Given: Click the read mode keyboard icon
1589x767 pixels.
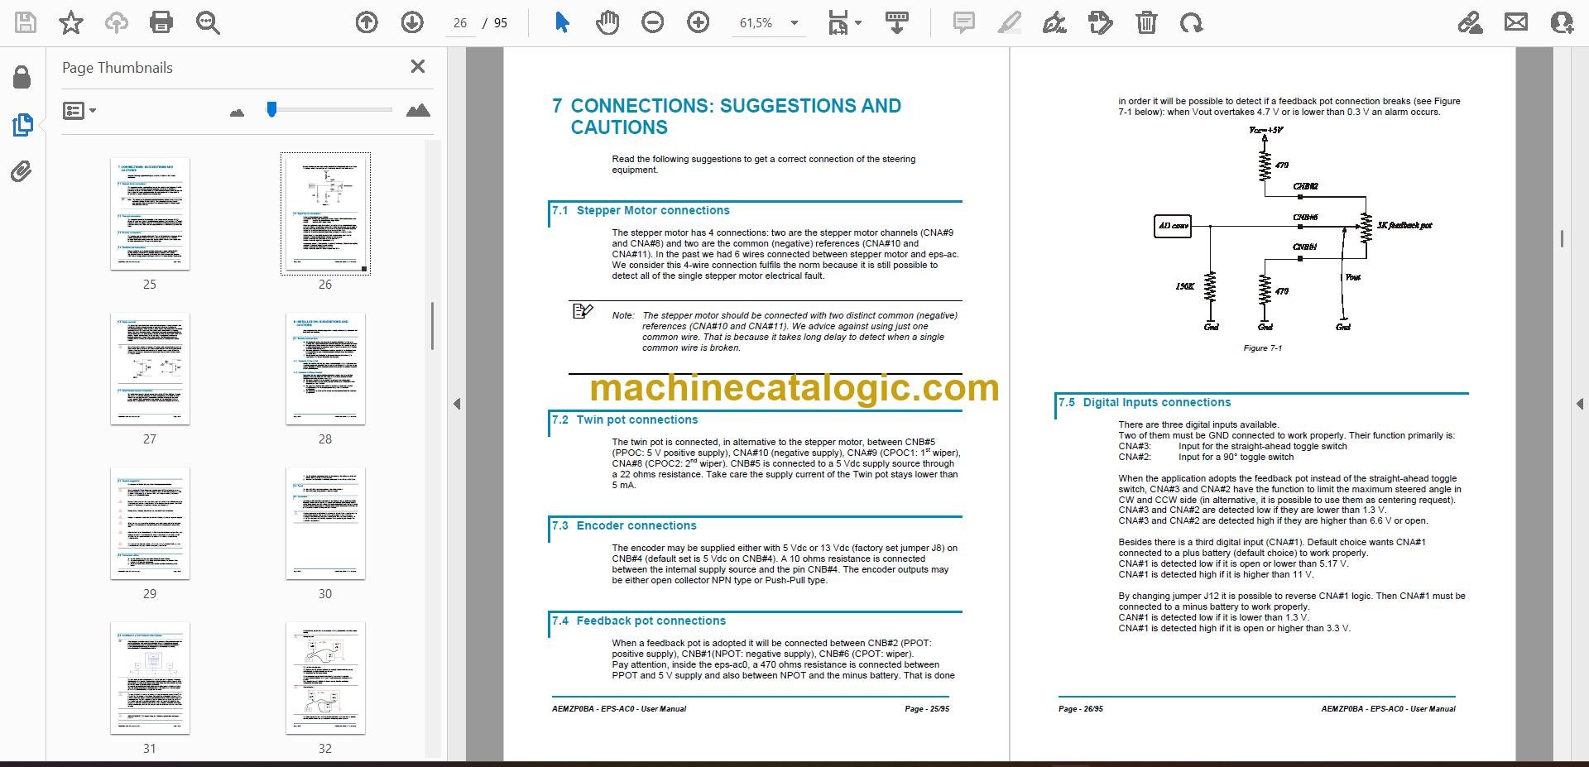Looking at the screenshot, I should pyautogui.click(x=897, y=22).
